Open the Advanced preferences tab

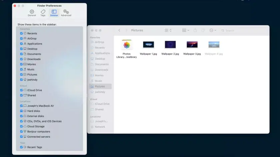click(66, 13)
